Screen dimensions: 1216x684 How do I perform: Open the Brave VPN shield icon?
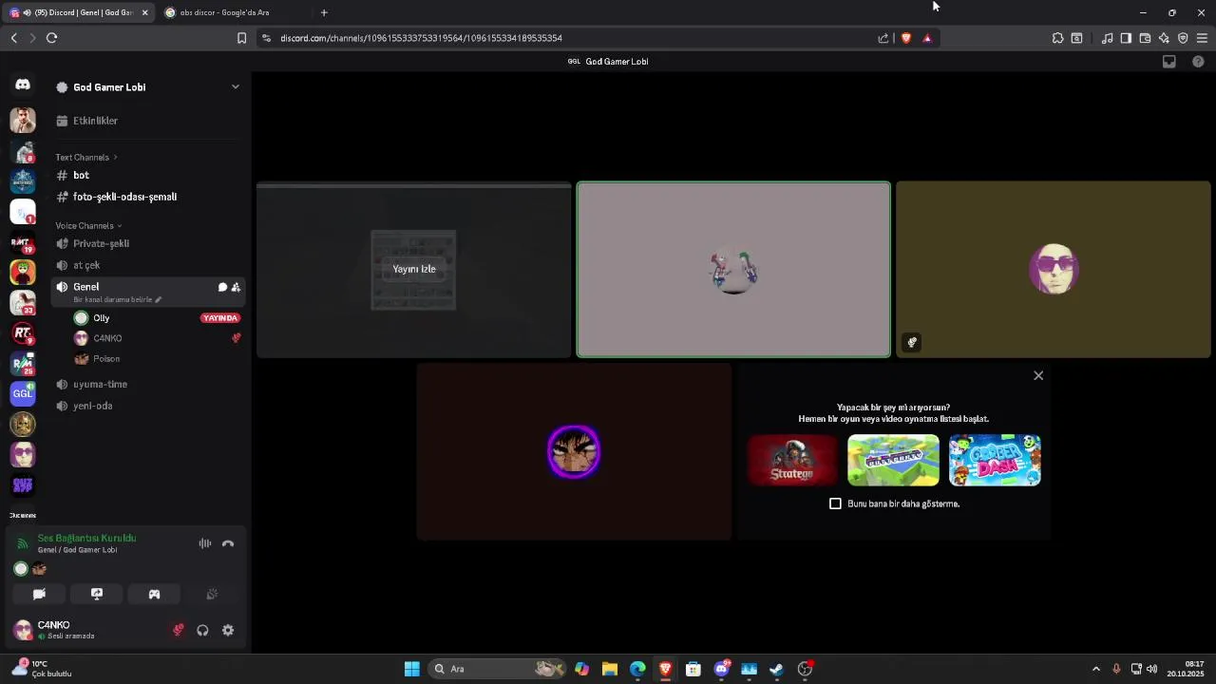[1183, 38]
